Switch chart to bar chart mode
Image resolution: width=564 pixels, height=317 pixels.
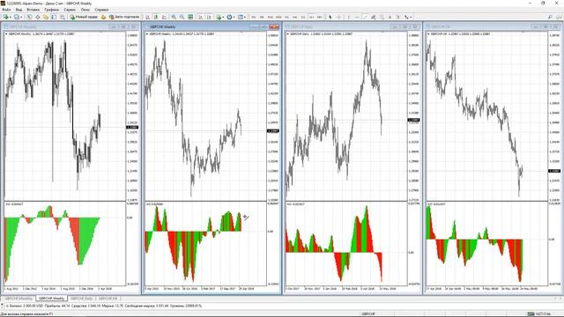click(x=147, y=17)
